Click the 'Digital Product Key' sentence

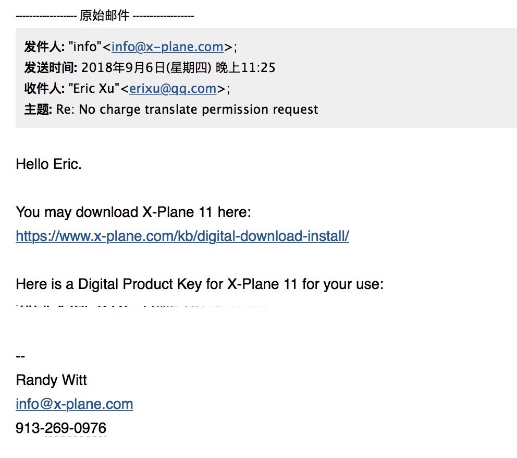click(x=200, y=284)
